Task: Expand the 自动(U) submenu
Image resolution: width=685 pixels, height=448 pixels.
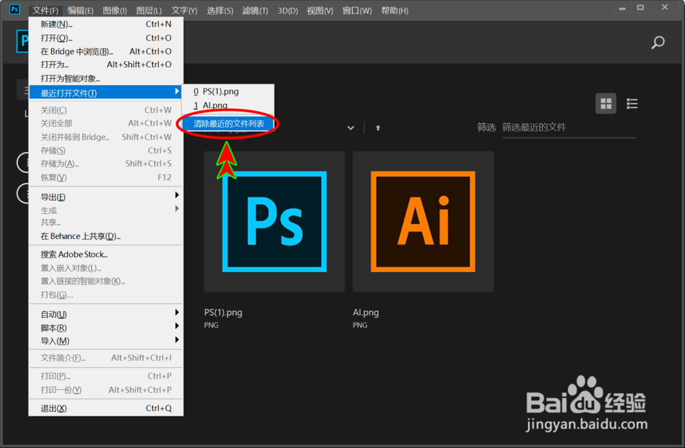Action: coord(105,314)
